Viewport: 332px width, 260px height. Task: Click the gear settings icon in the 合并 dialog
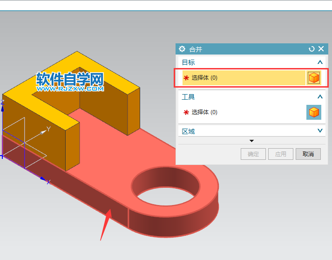point(182,49)
